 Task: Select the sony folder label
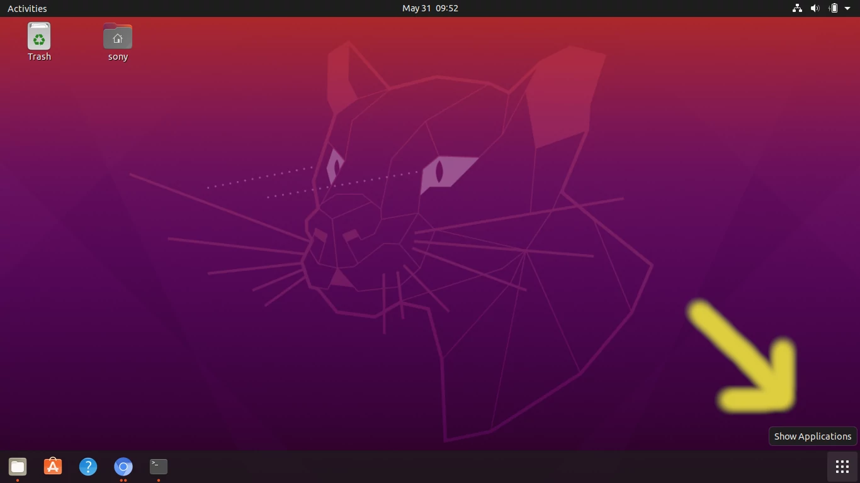click(118, 57)
